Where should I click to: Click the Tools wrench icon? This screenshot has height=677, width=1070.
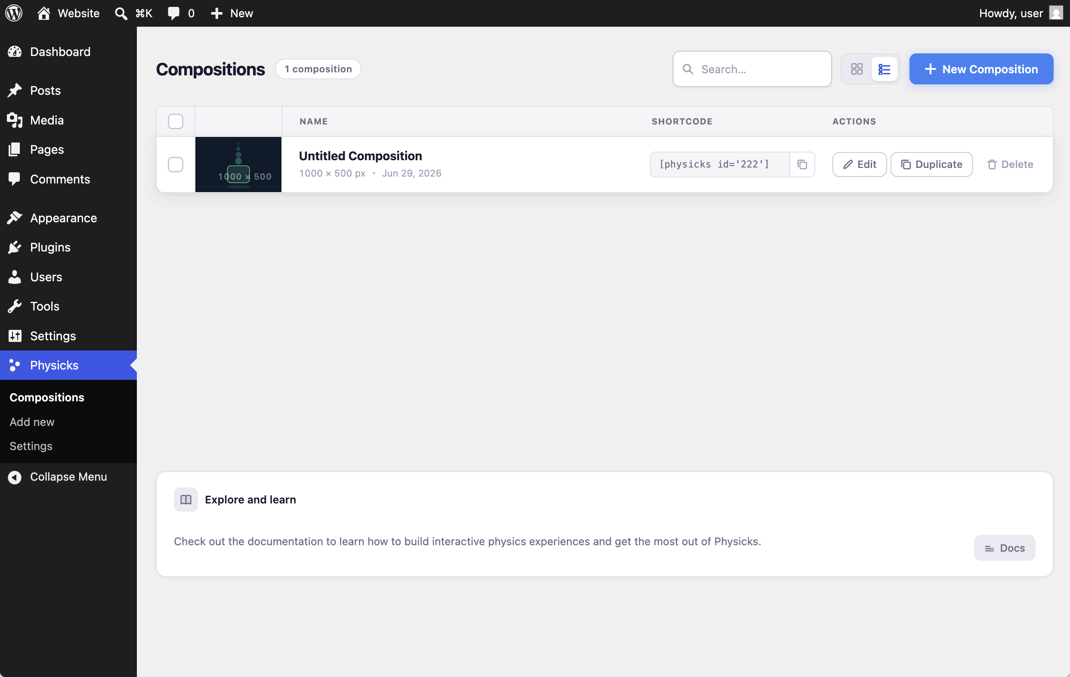tap(15, 306)
